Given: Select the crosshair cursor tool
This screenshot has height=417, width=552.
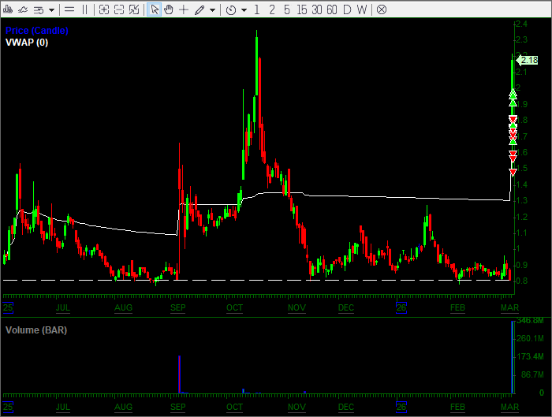Looking at the screenshot, I should point(184,9).
